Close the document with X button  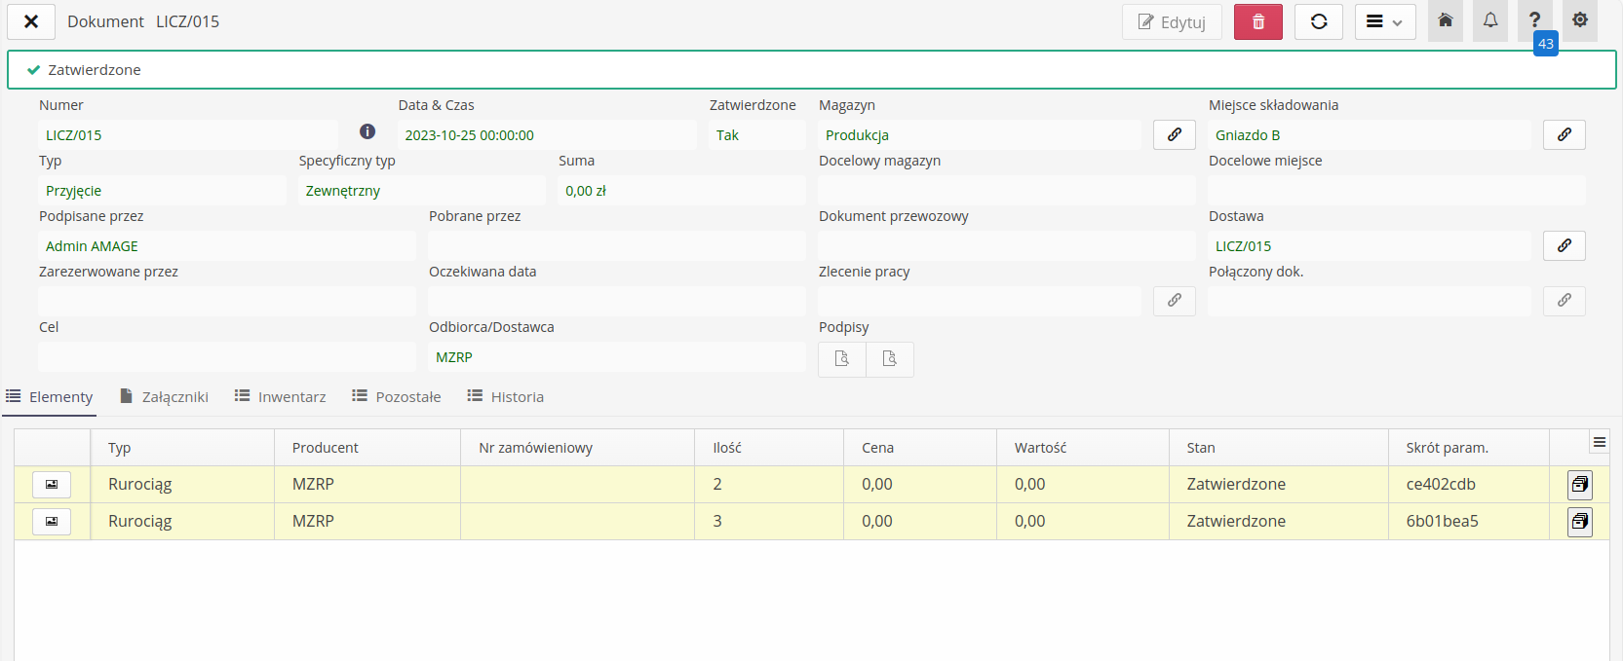click(x=31, y=21)
